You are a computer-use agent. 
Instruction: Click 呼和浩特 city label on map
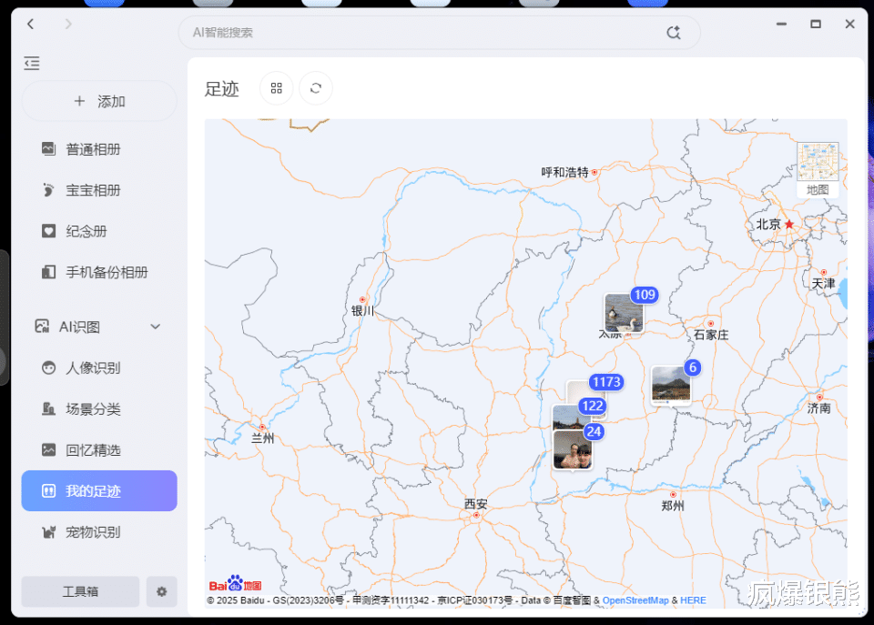pos(564,172)
